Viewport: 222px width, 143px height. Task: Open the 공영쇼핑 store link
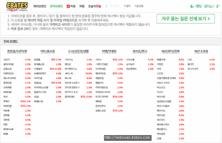coord(8,69)
